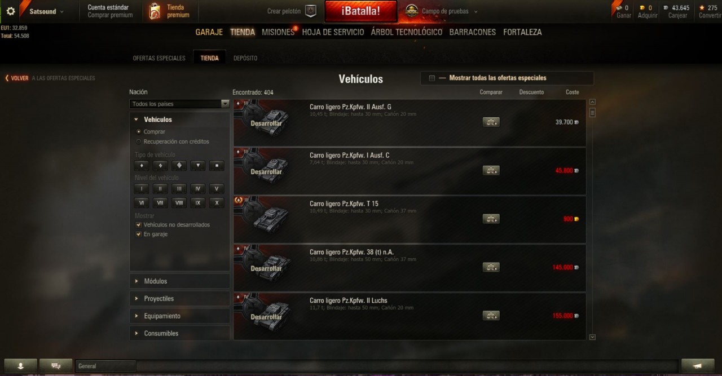Expand the Módulos section

(179, 281)
